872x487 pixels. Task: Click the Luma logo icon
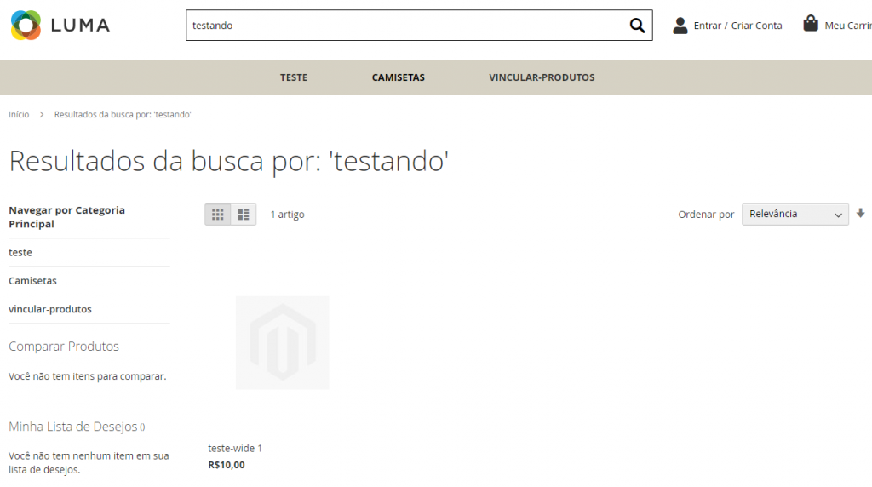[26, 25]
